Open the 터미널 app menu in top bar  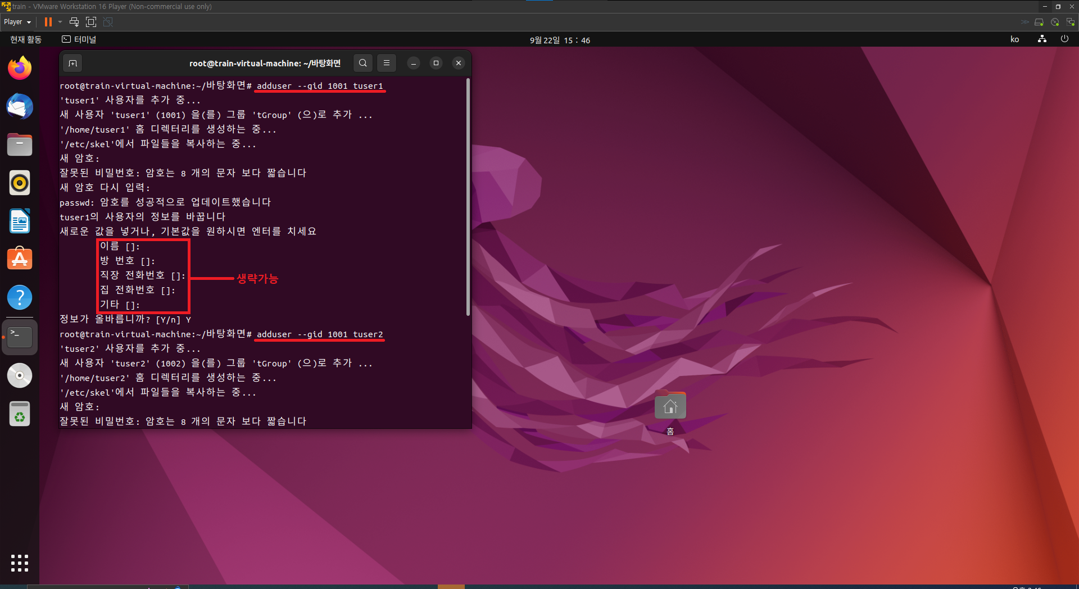pos(79,39)
